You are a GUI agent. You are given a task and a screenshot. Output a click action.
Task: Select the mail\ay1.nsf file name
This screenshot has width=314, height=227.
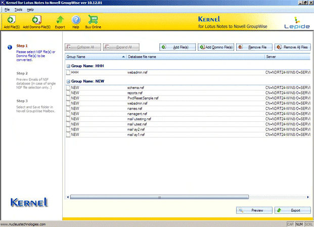tap(136, 134)
